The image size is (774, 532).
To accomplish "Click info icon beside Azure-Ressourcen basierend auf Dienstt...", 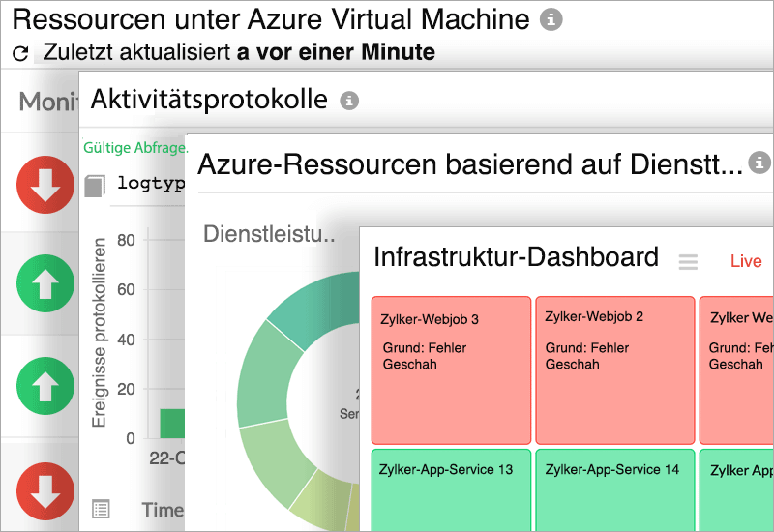I will point(759,163).
